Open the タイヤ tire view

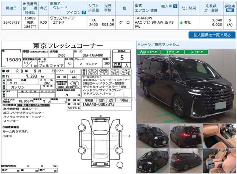(x=197, y=52)
